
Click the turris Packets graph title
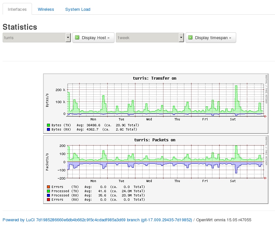pyautogui.click(x=155, y=140)
